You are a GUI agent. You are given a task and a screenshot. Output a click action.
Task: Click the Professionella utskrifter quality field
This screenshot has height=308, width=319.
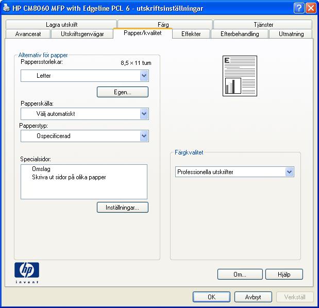(x=234, y=172)
